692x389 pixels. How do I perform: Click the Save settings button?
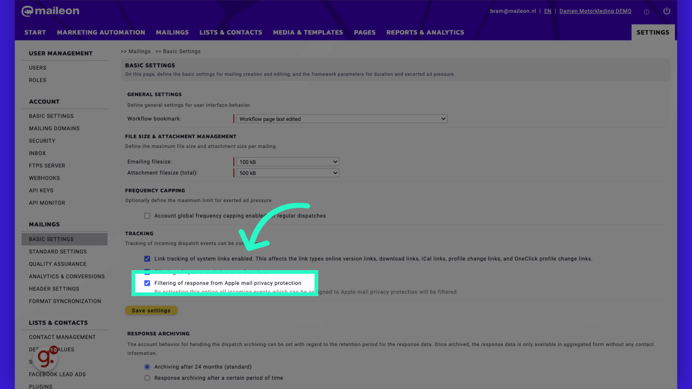151,310
